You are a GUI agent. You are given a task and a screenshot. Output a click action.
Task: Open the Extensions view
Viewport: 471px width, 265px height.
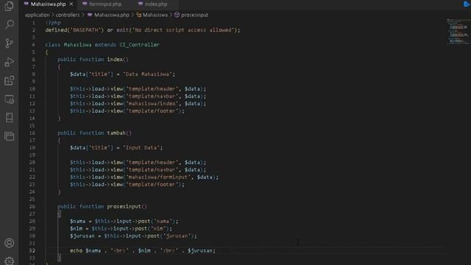click(x=10, y=80)
